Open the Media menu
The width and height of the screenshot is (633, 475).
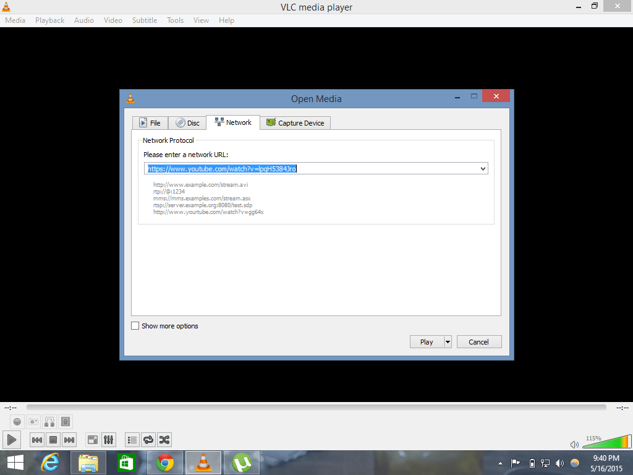pyautogui.click(x=15, y=20)
